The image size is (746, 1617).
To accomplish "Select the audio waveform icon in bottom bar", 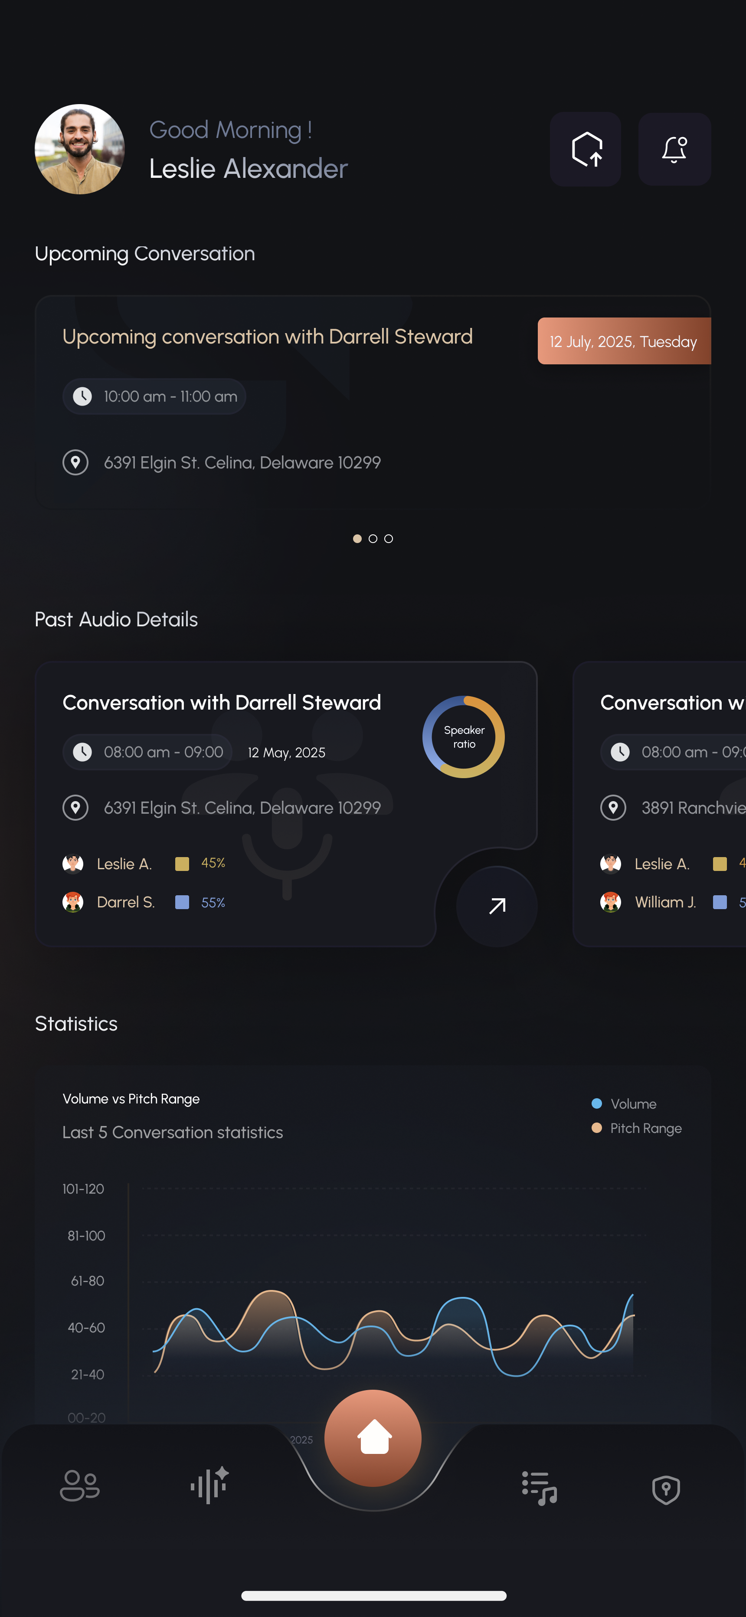I will point(209,1486).
